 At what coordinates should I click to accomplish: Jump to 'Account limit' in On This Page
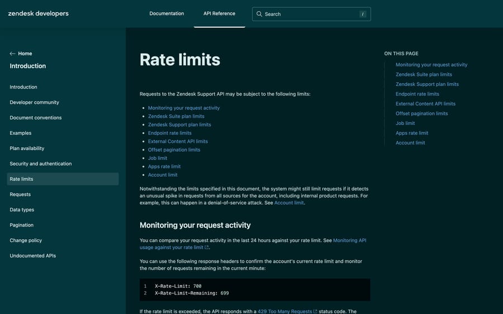pos(410,143)
